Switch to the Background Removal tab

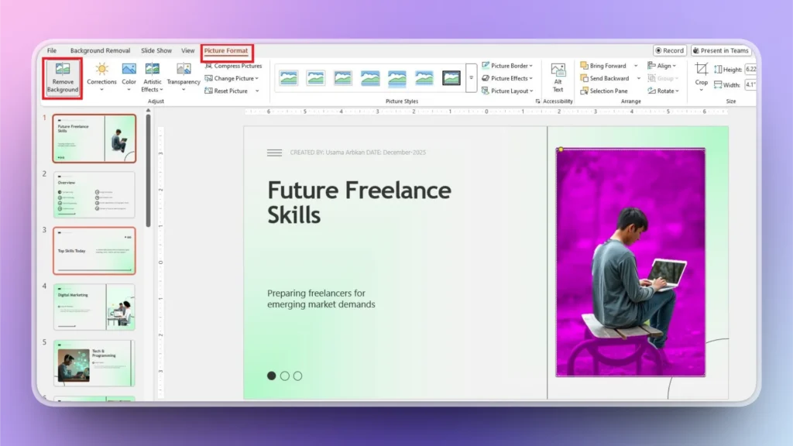(101, 50)
